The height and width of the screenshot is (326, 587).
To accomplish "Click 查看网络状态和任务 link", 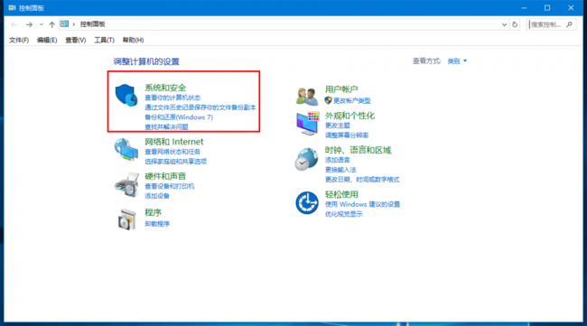I will [172, 152].
